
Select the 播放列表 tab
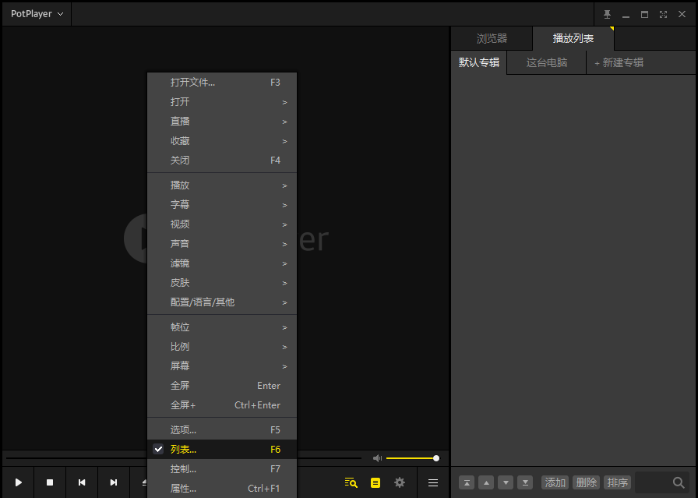tap(573, 38)
